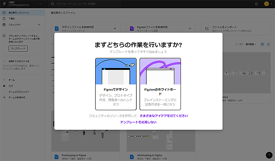Switch to grid view layout
Screen dimensions: 275x161
tap(263, 44)
